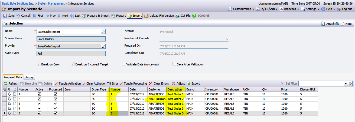Click Clear Activation Till Error
Screen dimensions: 355x122
(x=100, y=83)
